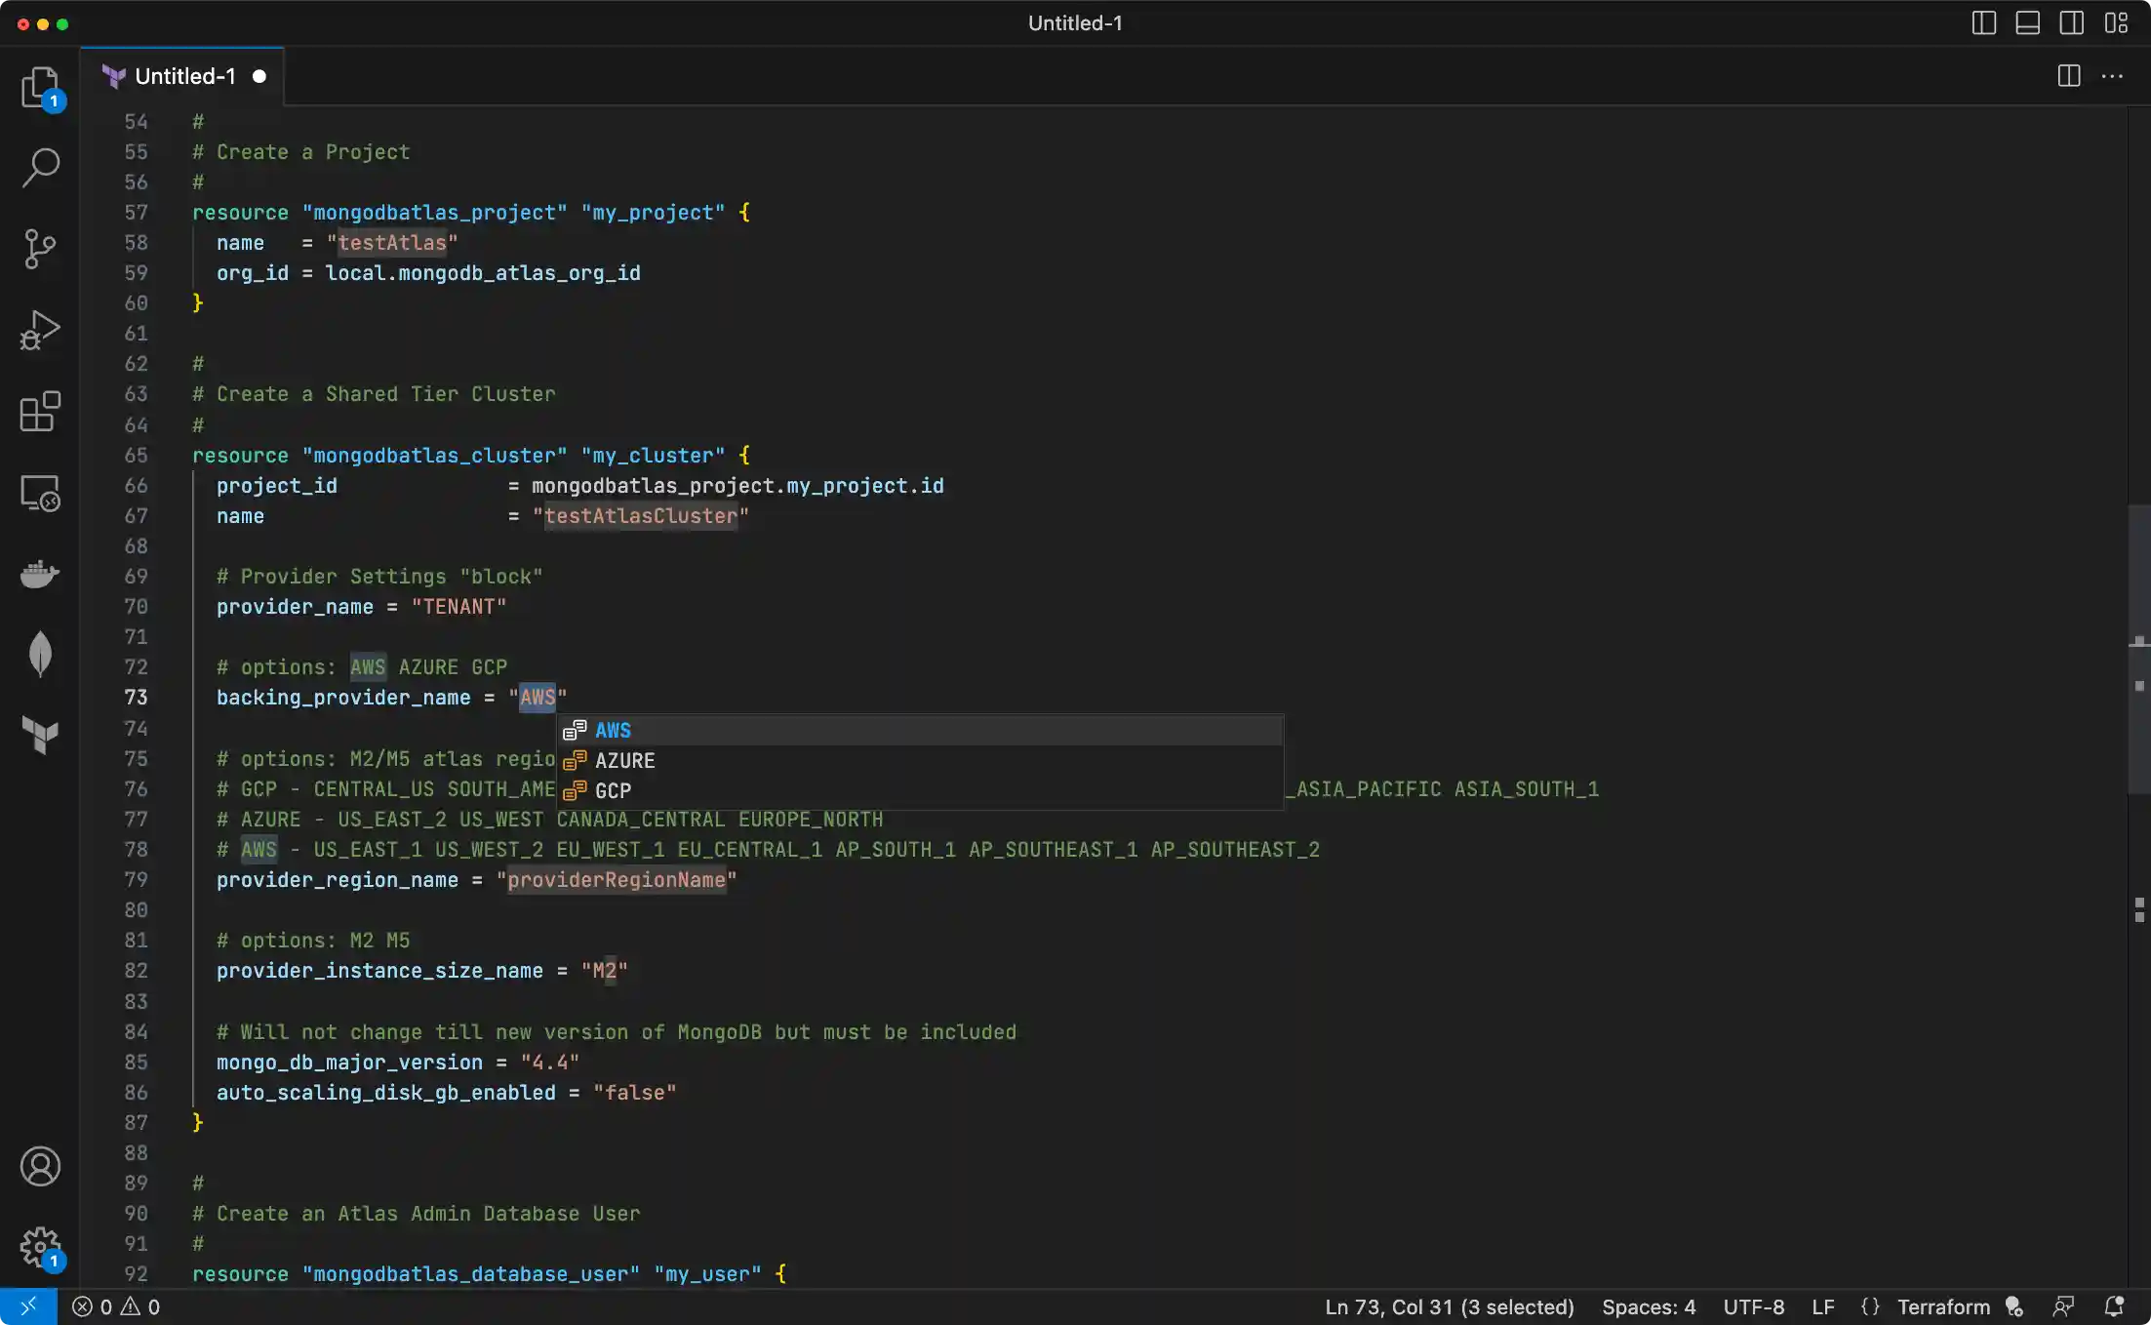
Task: Toggle the secondary side bar
Action: coord(2072,22)
